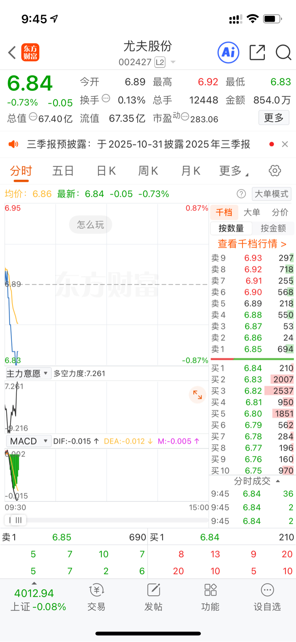This screenshot has width=296, height=642.
Task: Tap the 卖1 6.85 order book row
Action: (252, 349)
